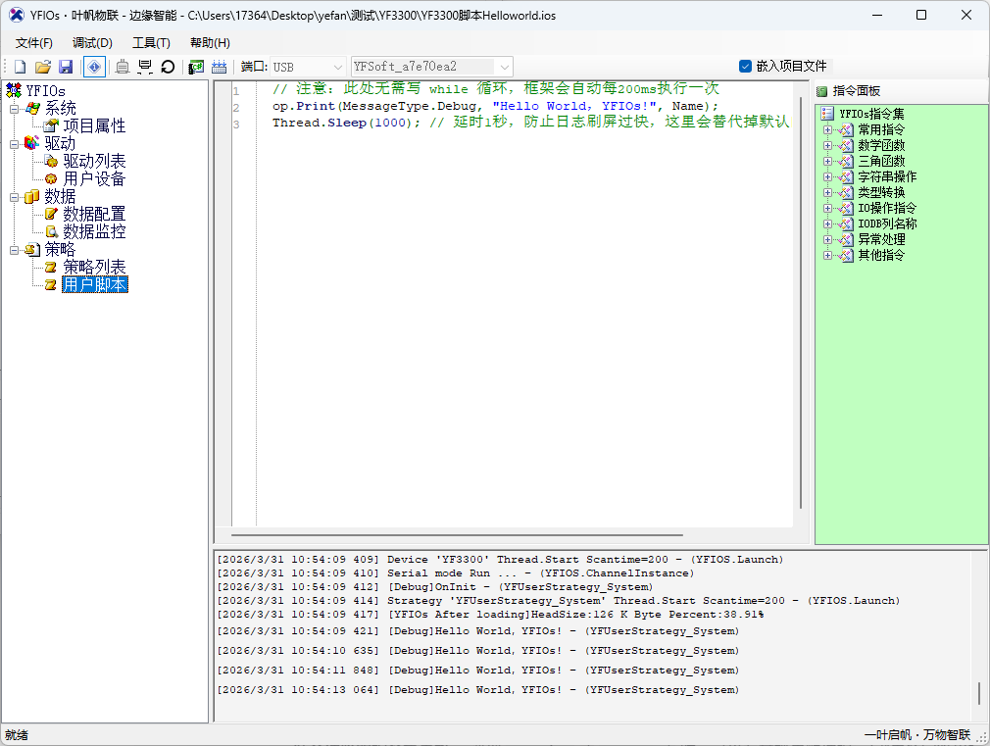Click the circular refresh arrow toolbar icon
Viewport: 990px width, 746px height.
point(168,67)
